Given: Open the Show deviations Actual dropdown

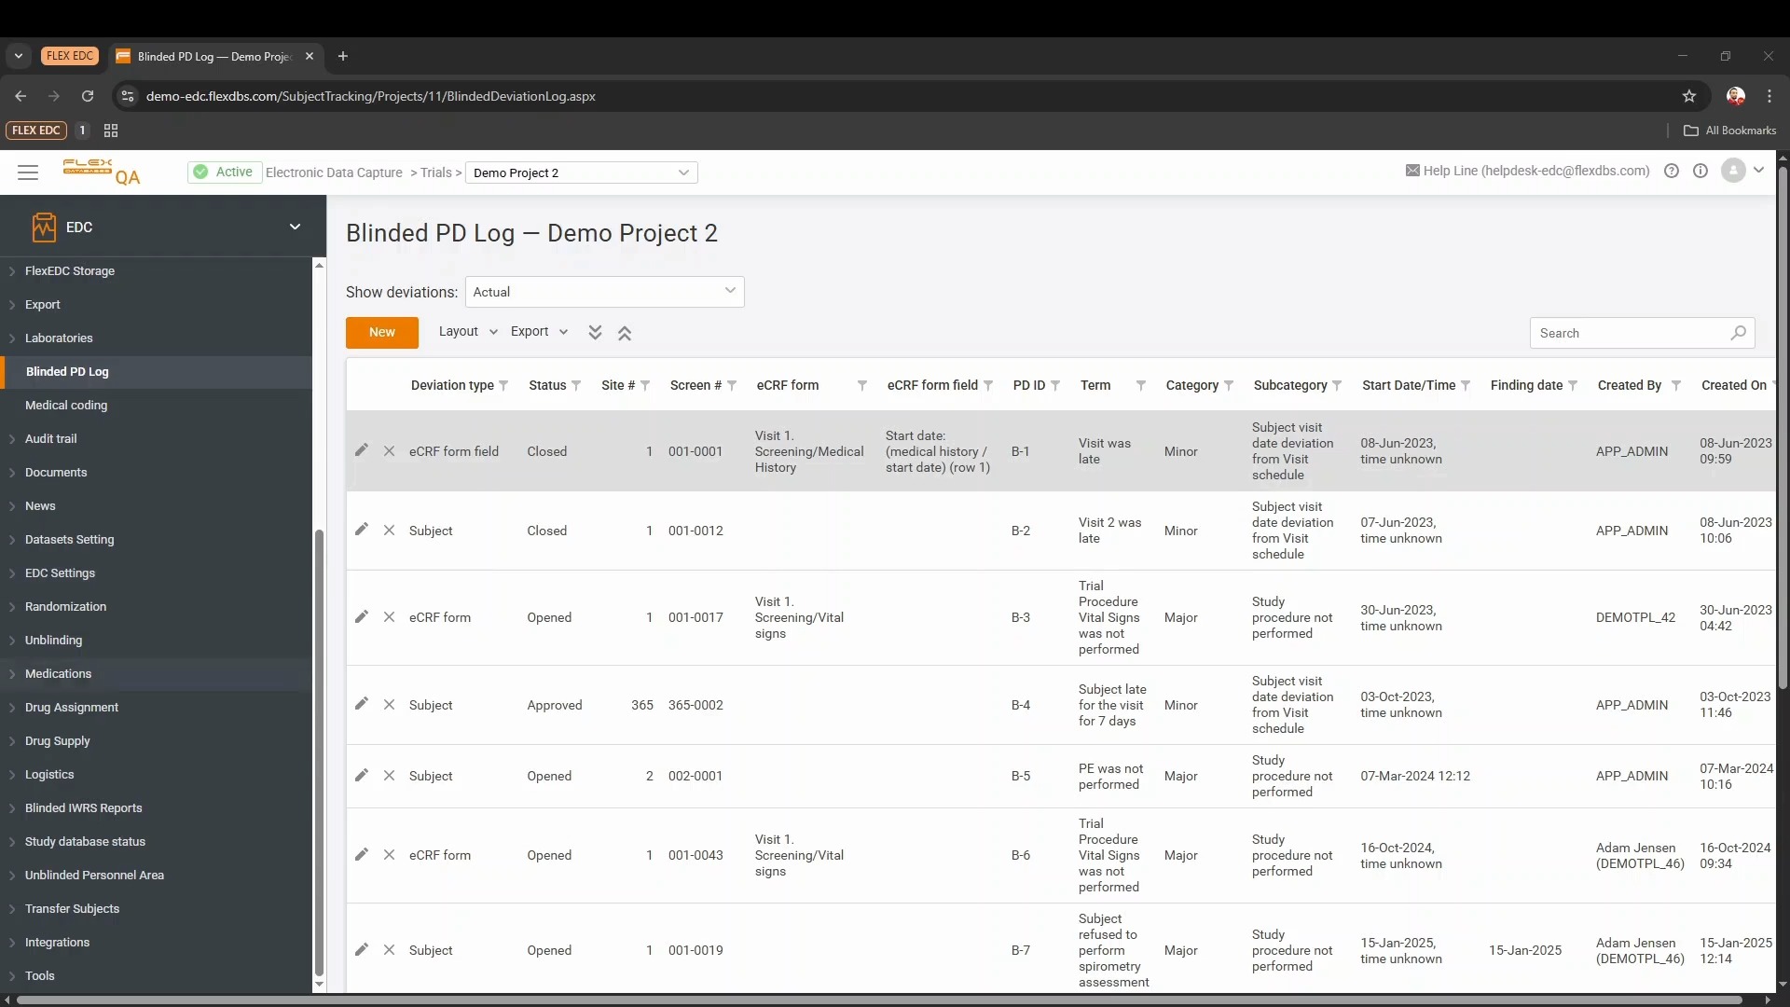Looking at the screenshot, I should [x=604, y=292].
